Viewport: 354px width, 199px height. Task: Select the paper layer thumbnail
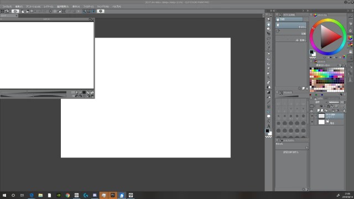(x=321, y=122)
